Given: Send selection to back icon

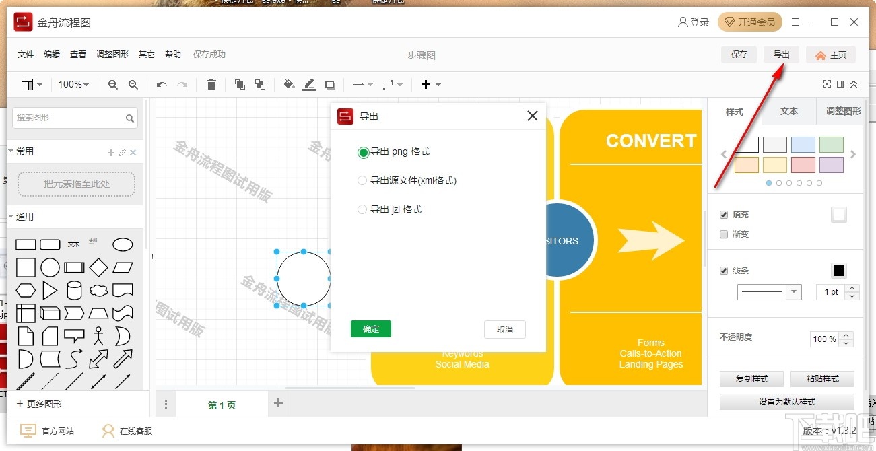Looking at the screenshot, I should [260, 84].
